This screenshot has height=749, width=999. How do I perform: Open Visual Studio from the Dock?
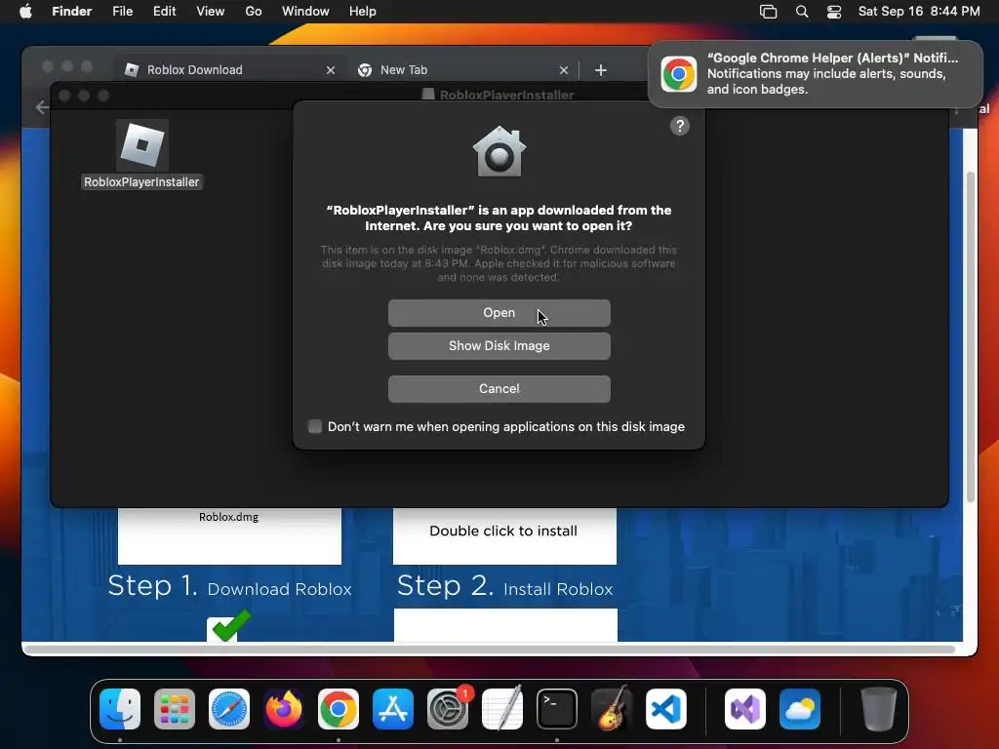point(745,709)
